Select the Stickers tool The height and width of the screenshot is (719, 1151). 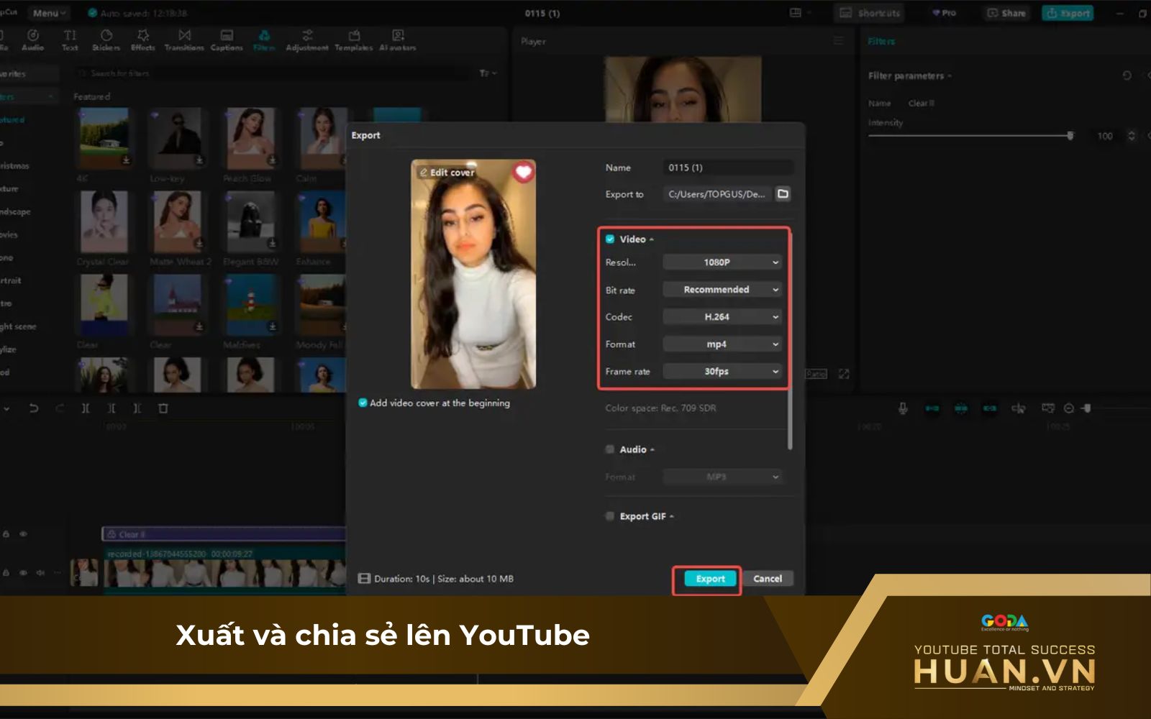pyautogui.click(x=106, y=40)
